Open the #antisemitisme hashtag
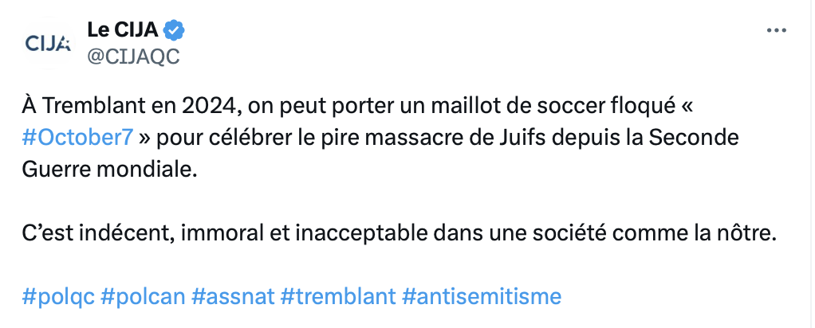Screen dimensions: 815x328 tap(482, 296)
